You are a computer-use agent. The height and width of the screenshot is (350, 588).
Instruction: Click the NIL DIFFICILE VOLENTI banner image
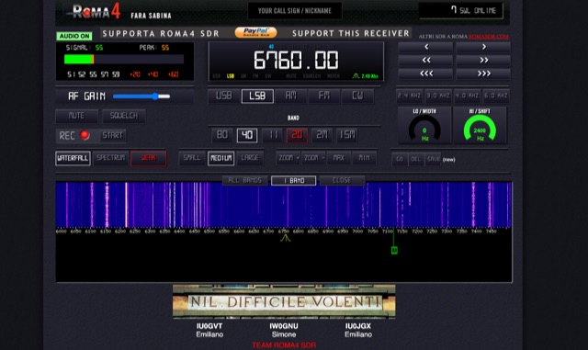[x=284, y=301]
